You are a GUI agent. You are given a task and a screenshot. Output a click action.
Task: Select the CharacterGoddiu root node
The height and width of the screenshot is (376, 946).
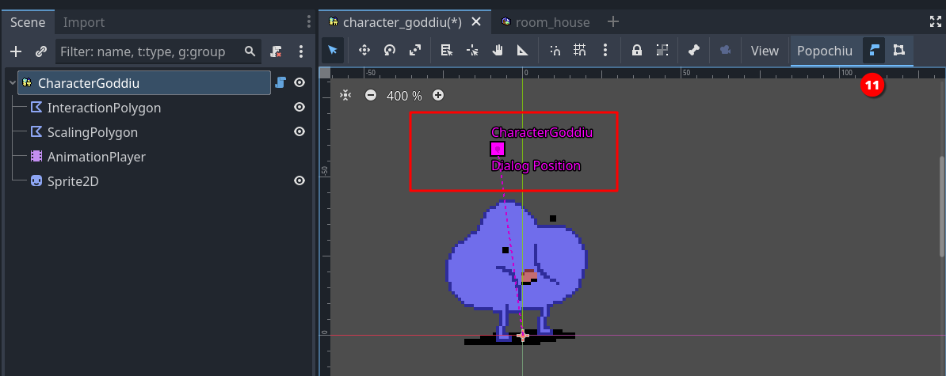(144, 82)
